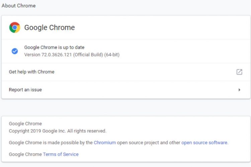Click the large Google Chrome title

click(50, 27)
